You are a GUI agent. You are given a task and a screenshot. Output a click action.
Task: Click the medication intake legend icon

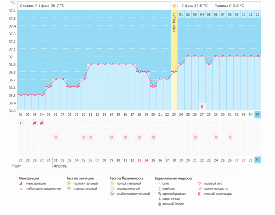(199, 189)
